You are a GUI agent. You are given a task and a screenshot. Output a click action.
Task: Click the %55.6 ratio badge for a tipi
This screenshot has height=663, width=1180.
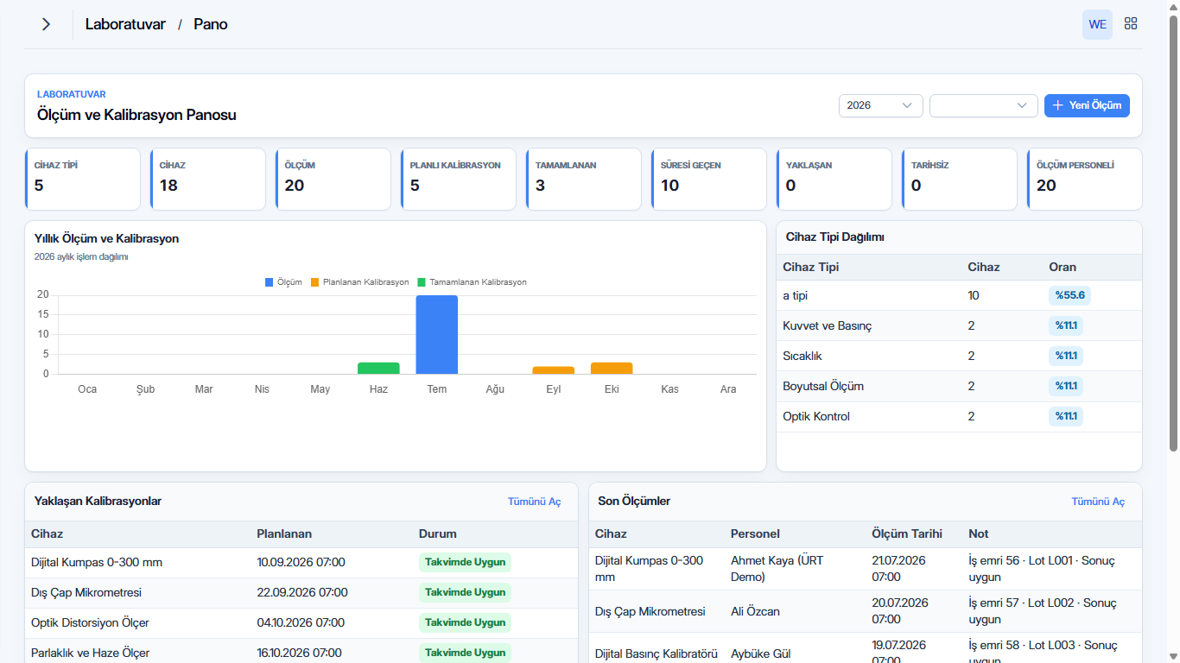1069,295
